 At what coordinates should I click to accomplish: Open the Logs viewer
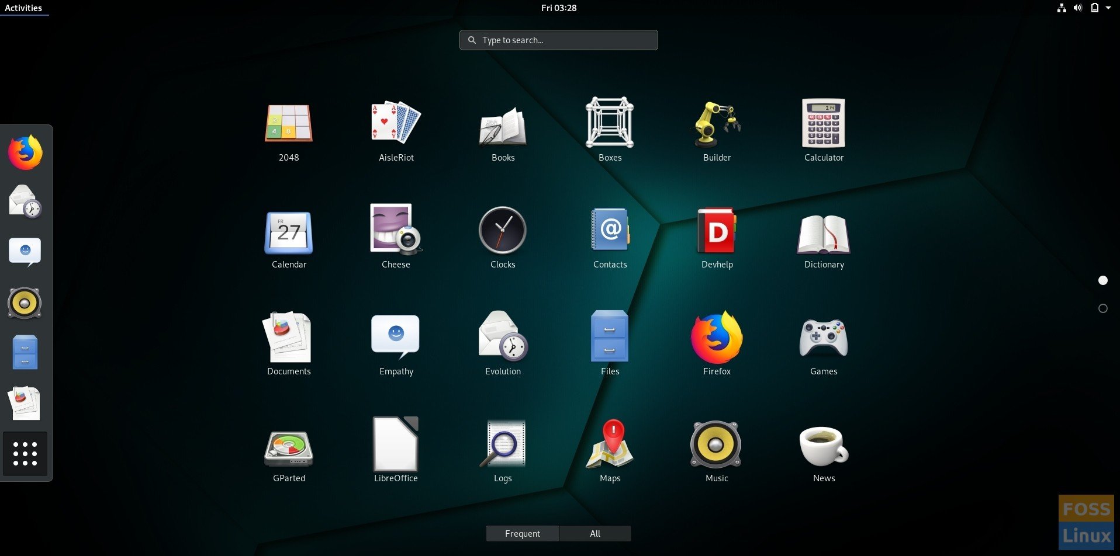(x=503, y=444)
